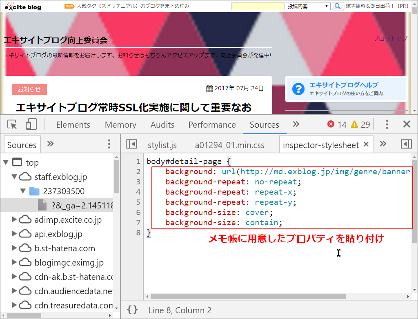Image resolution: width=418 pixels, height=319 pixels.
Task: Open the 投稿内容 search dropdown
Action: (x=308, y=6)
